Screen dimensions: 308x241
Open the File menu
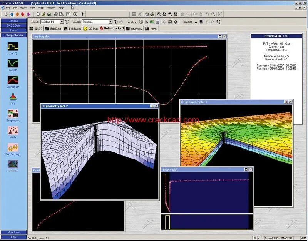click(x=8, y=8)
